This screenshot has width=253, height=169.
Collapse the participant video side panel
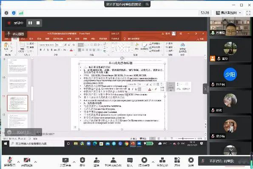point(205,89)
